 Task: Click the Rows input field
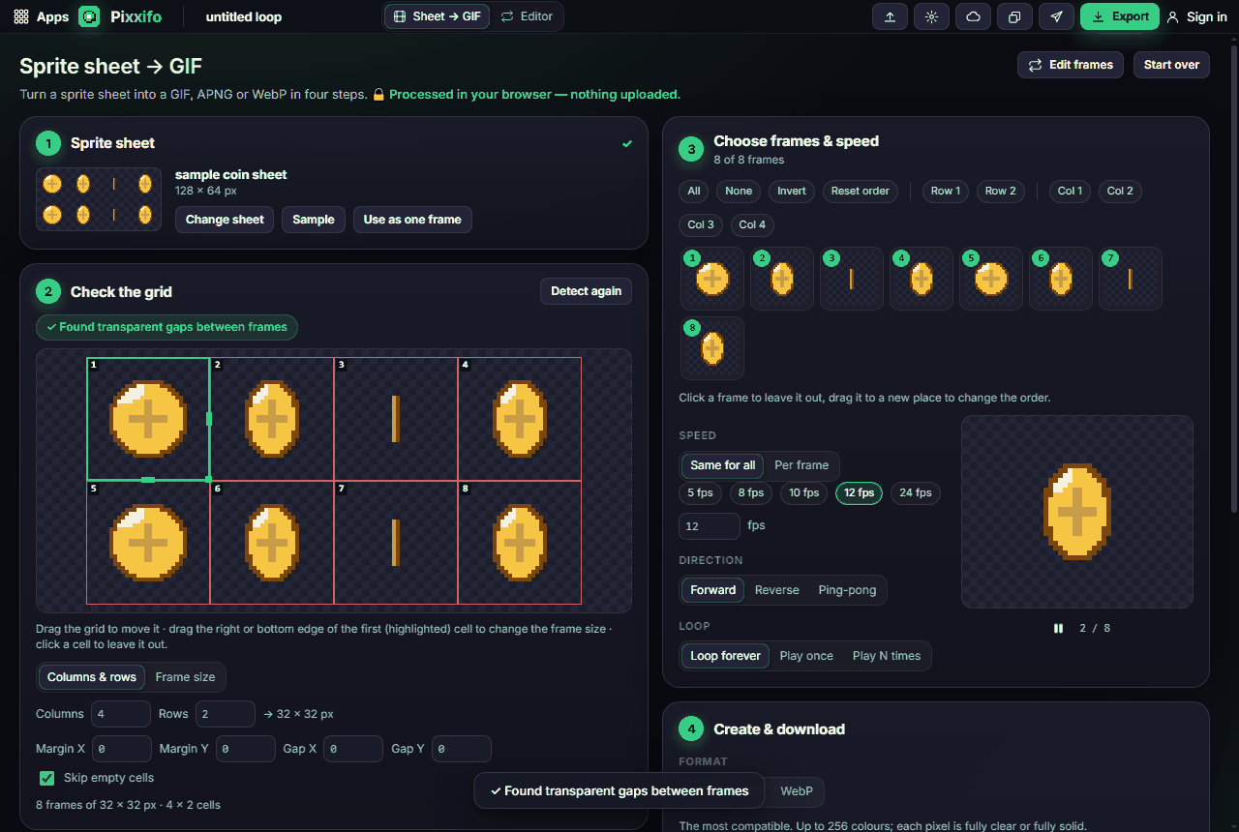click(x=226, y=714)
